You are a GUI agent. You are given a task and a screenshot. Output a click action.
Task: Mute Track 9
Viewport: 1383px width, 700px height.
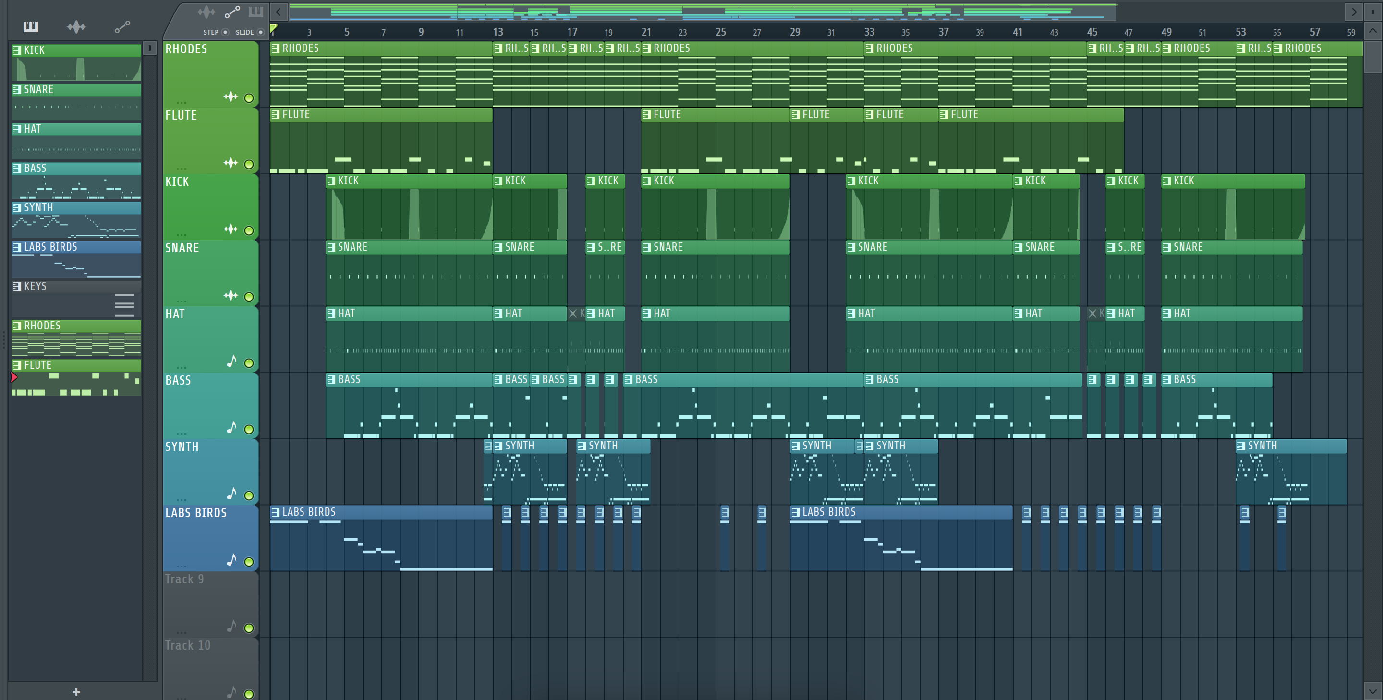coord(249,628)
